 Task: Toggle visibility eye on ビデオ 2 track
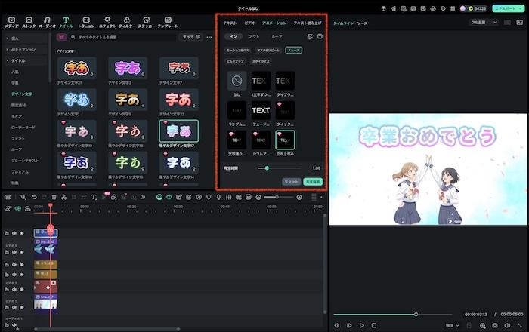(22, 289)
